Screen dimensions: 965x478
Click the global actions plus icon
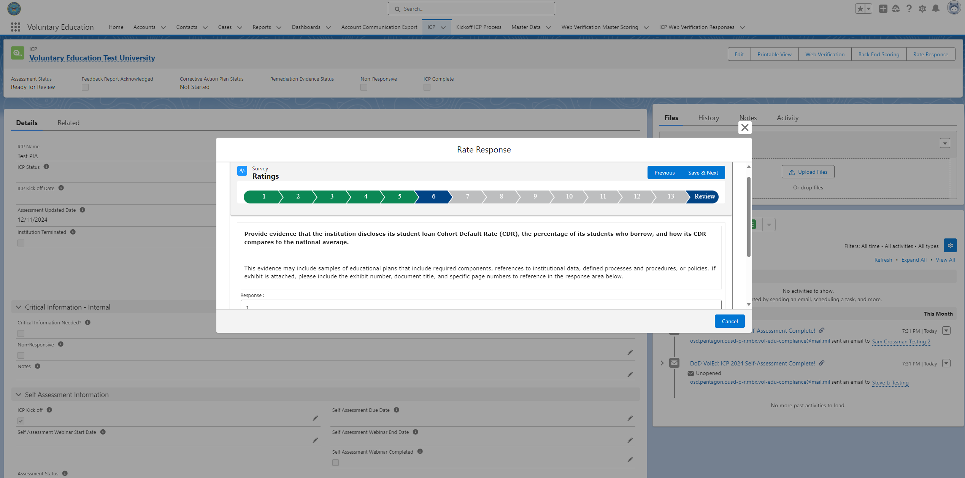(x=883, y=9)
